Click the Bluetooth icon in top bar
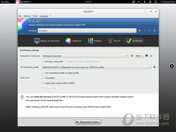Screen dimensions: 176x132 click(145, 2)
